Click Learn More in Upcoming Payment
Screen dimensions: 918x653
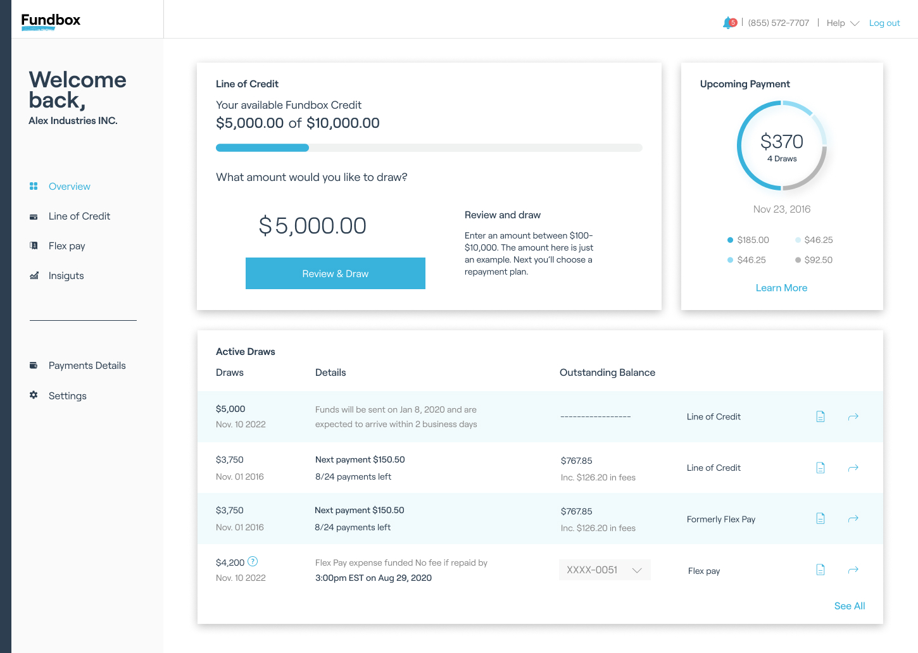[781, 288]
